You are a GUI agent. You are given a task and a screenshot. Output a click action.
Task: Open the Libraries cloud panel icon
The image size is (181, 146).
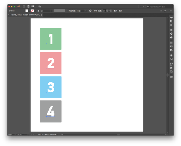click(x=171, y=77)
